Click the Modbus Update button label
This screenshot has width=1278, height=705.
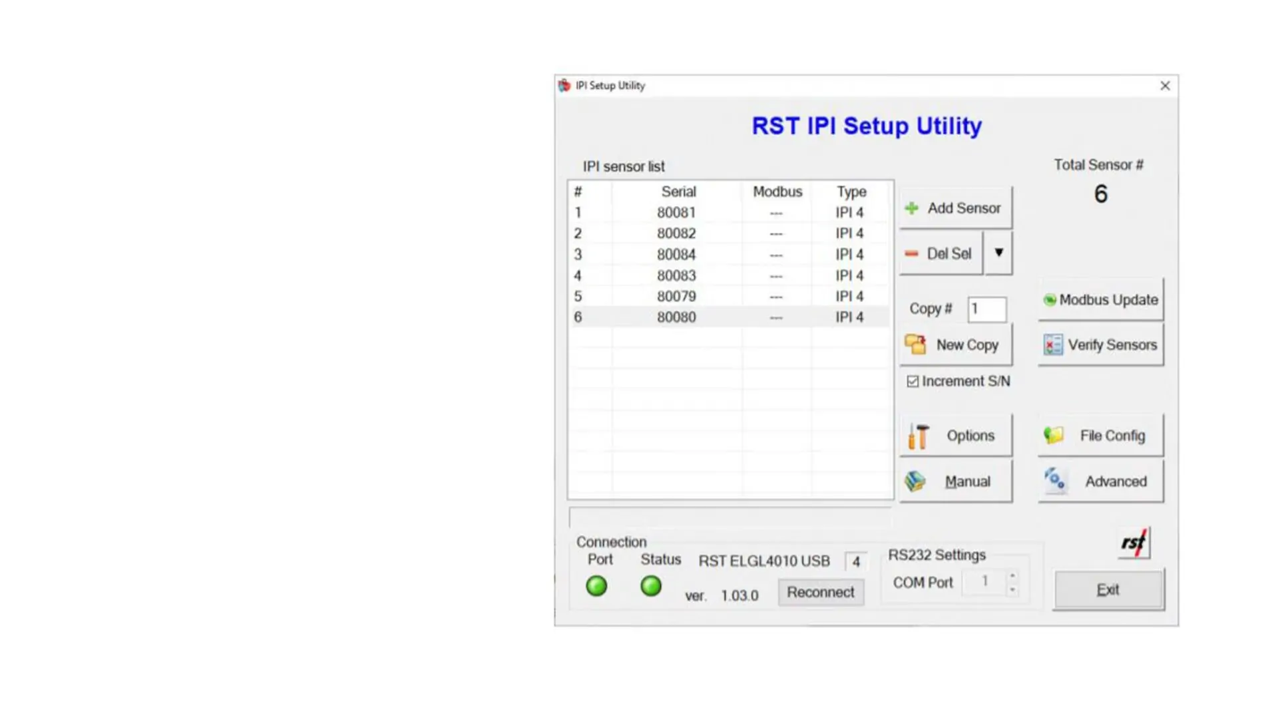[1108, 300]
